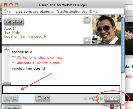Screen dimensions: 133x109
Task: Click the orange 40? link
Action: pyautogui.click(x=129, y=76)
